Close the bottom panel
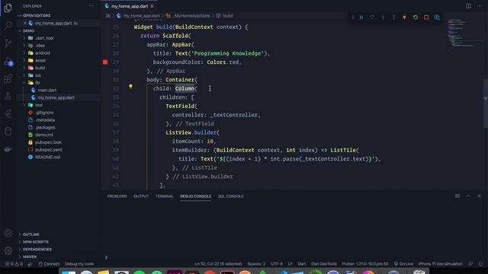 479,196
